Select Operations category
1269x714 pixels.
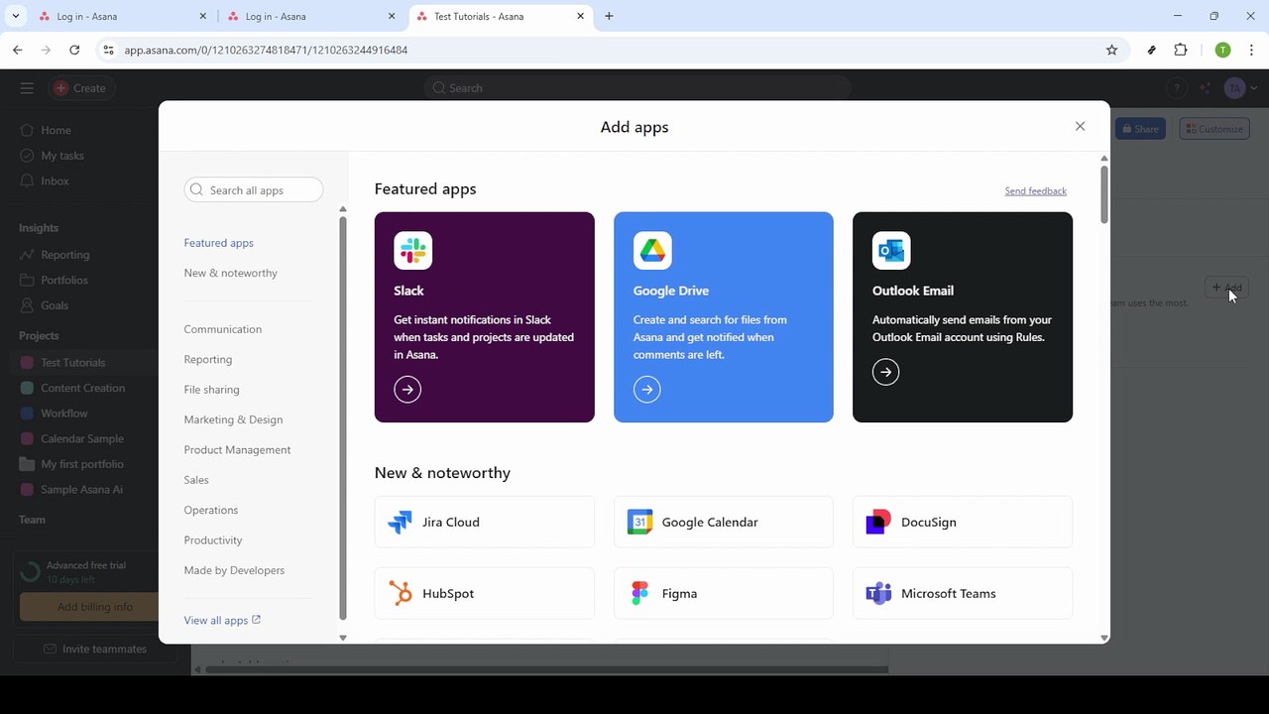[211, 510]
